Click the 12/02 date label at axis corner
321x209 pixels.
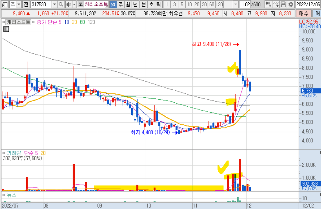tap(308, 205)
